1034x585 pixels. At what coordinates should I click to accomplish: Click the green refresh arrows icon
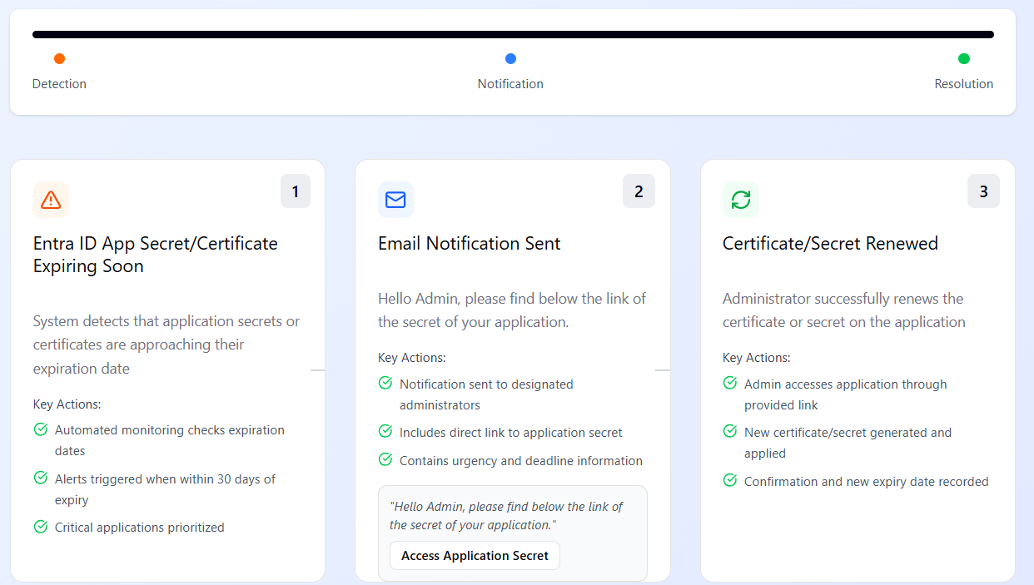(741, 200)
